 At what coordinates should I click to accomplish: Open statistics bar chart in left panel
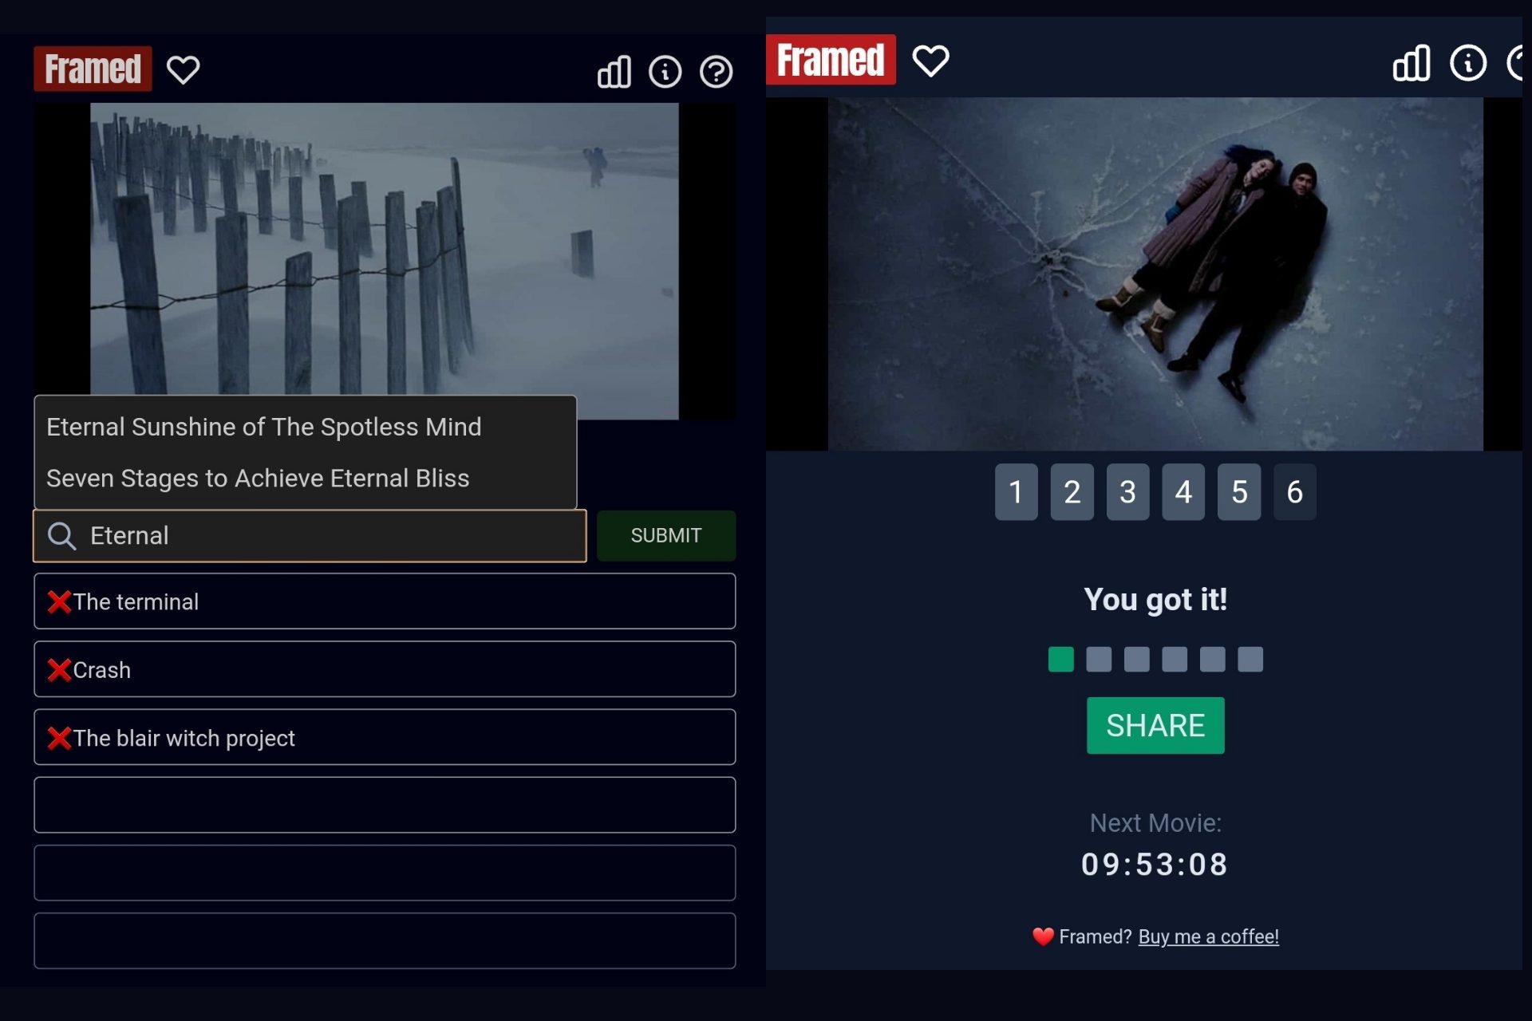click(614, 72)
